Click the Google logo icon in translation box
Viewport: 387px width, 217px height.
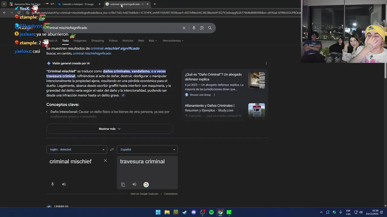146,184
